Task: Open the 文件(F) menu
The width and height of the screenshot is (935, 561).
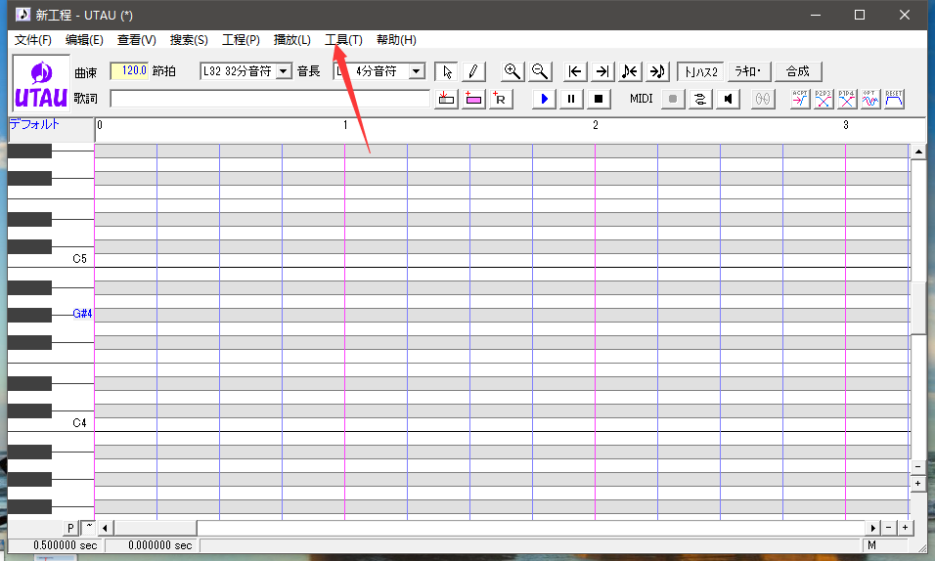Action: pos(33,40)
